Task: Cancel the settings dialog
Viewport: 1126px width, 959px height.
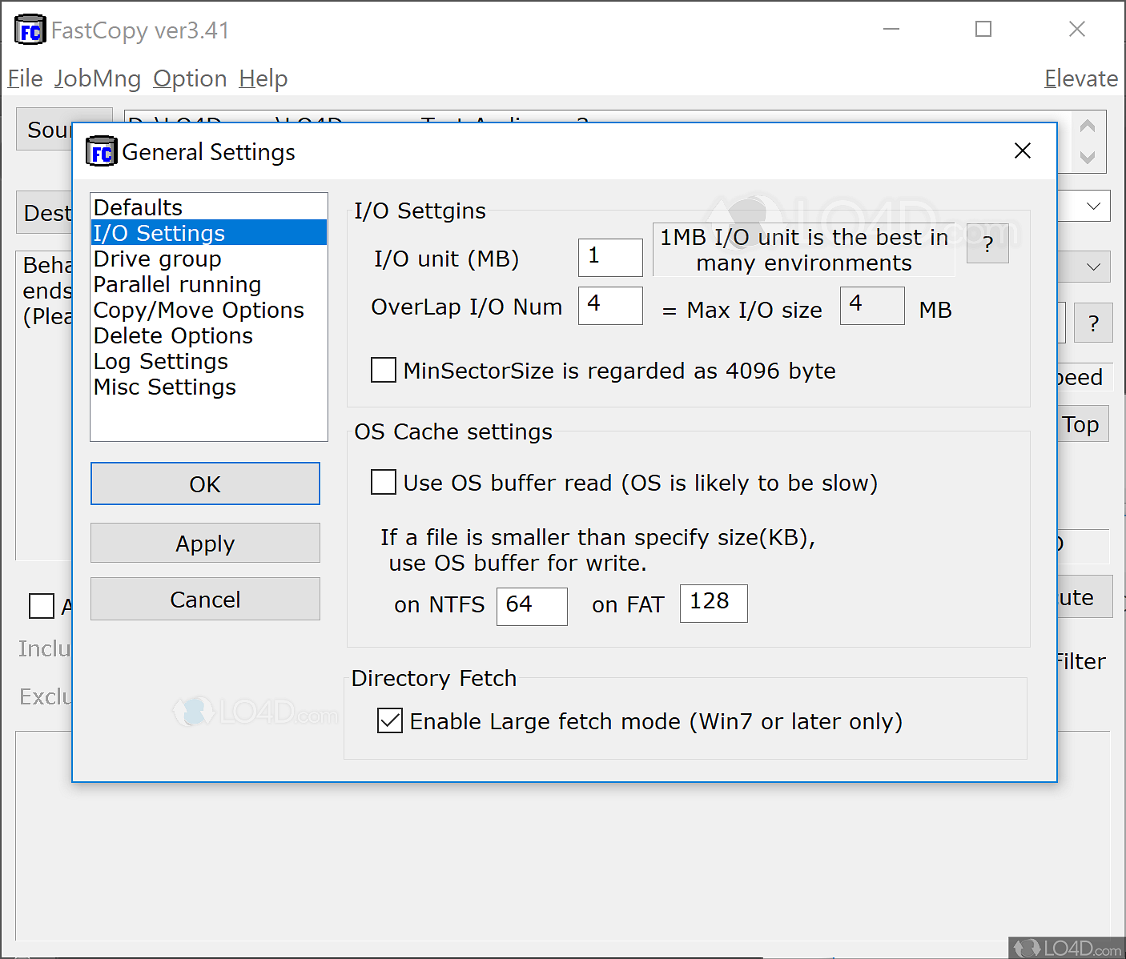Action: 205,600
